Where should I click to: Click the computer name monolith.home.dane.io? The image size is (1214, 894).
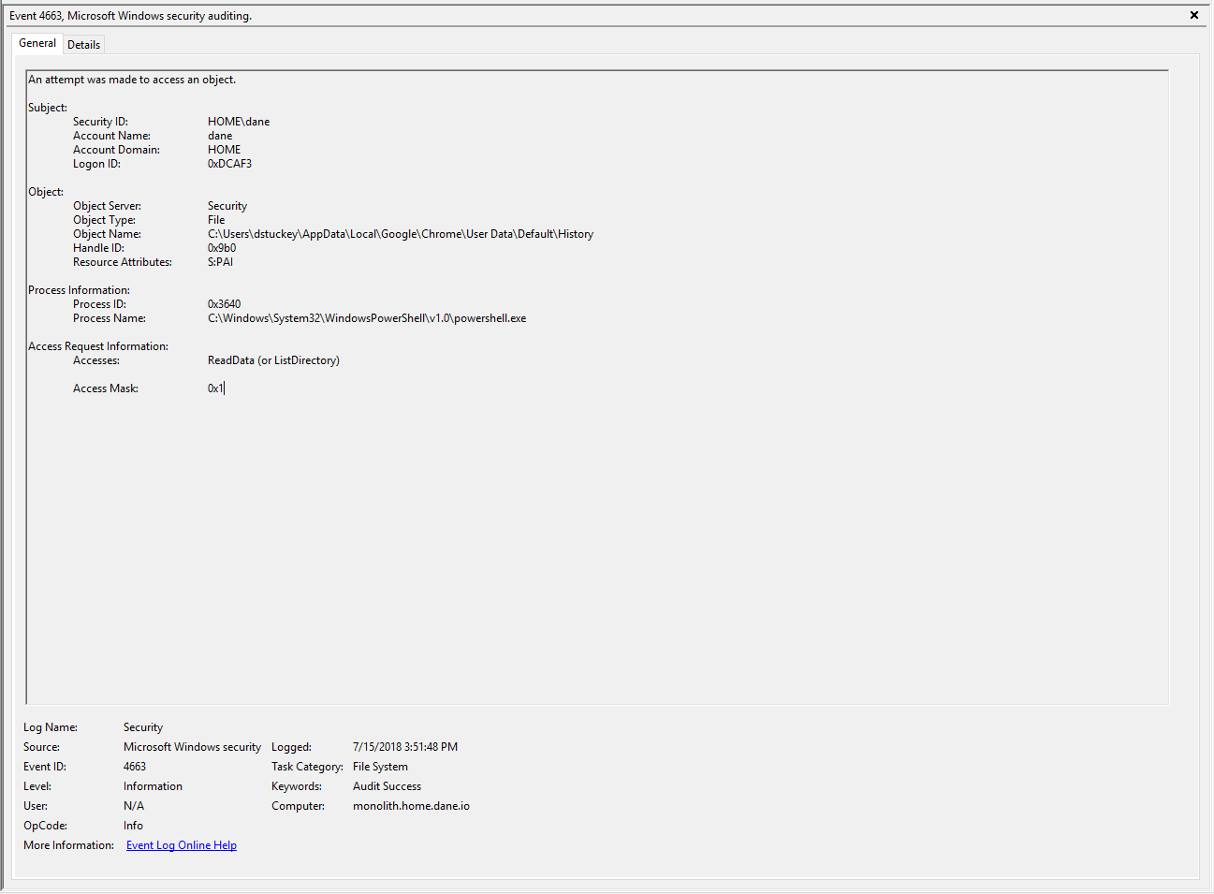click(x=411, y=806)
